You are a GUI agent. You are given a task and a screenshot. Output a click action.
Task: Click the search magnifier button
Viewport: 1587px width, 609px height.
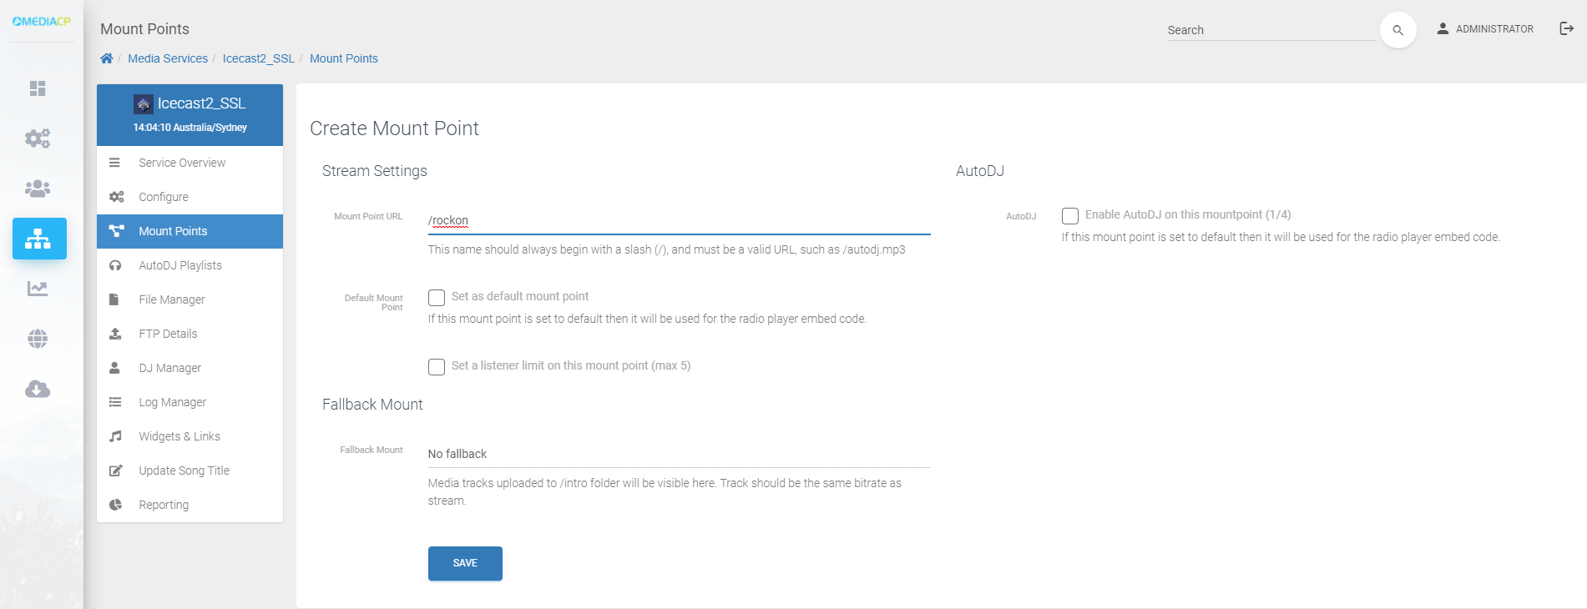1397,30
